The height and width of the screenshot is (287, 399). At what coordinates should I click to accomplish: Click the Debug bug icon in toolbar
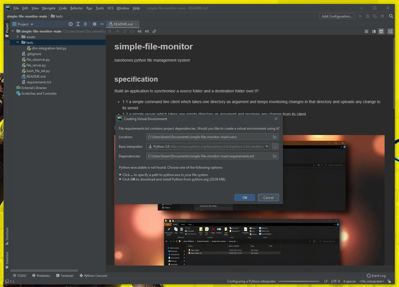368,16
